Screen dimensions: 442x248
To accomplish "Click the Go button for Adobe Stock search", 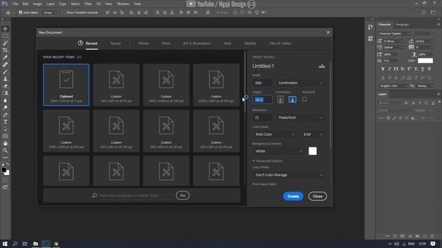I will [182, 196].
